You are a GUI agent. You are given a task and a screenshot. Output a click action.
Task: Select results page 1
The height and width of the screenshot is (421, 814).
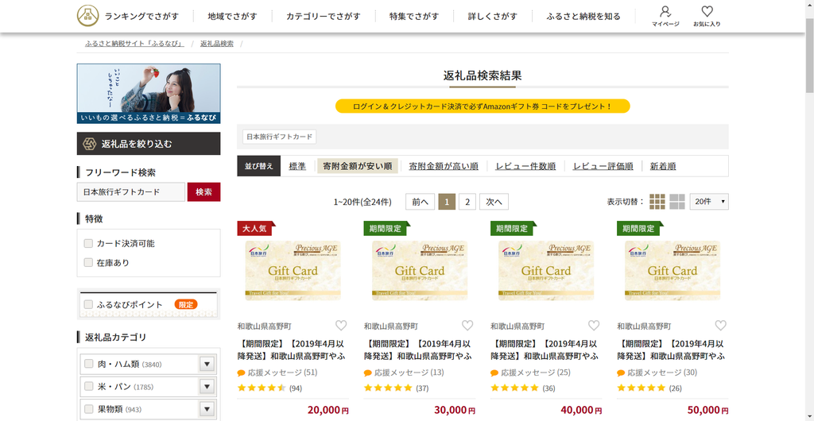point(447,202)
